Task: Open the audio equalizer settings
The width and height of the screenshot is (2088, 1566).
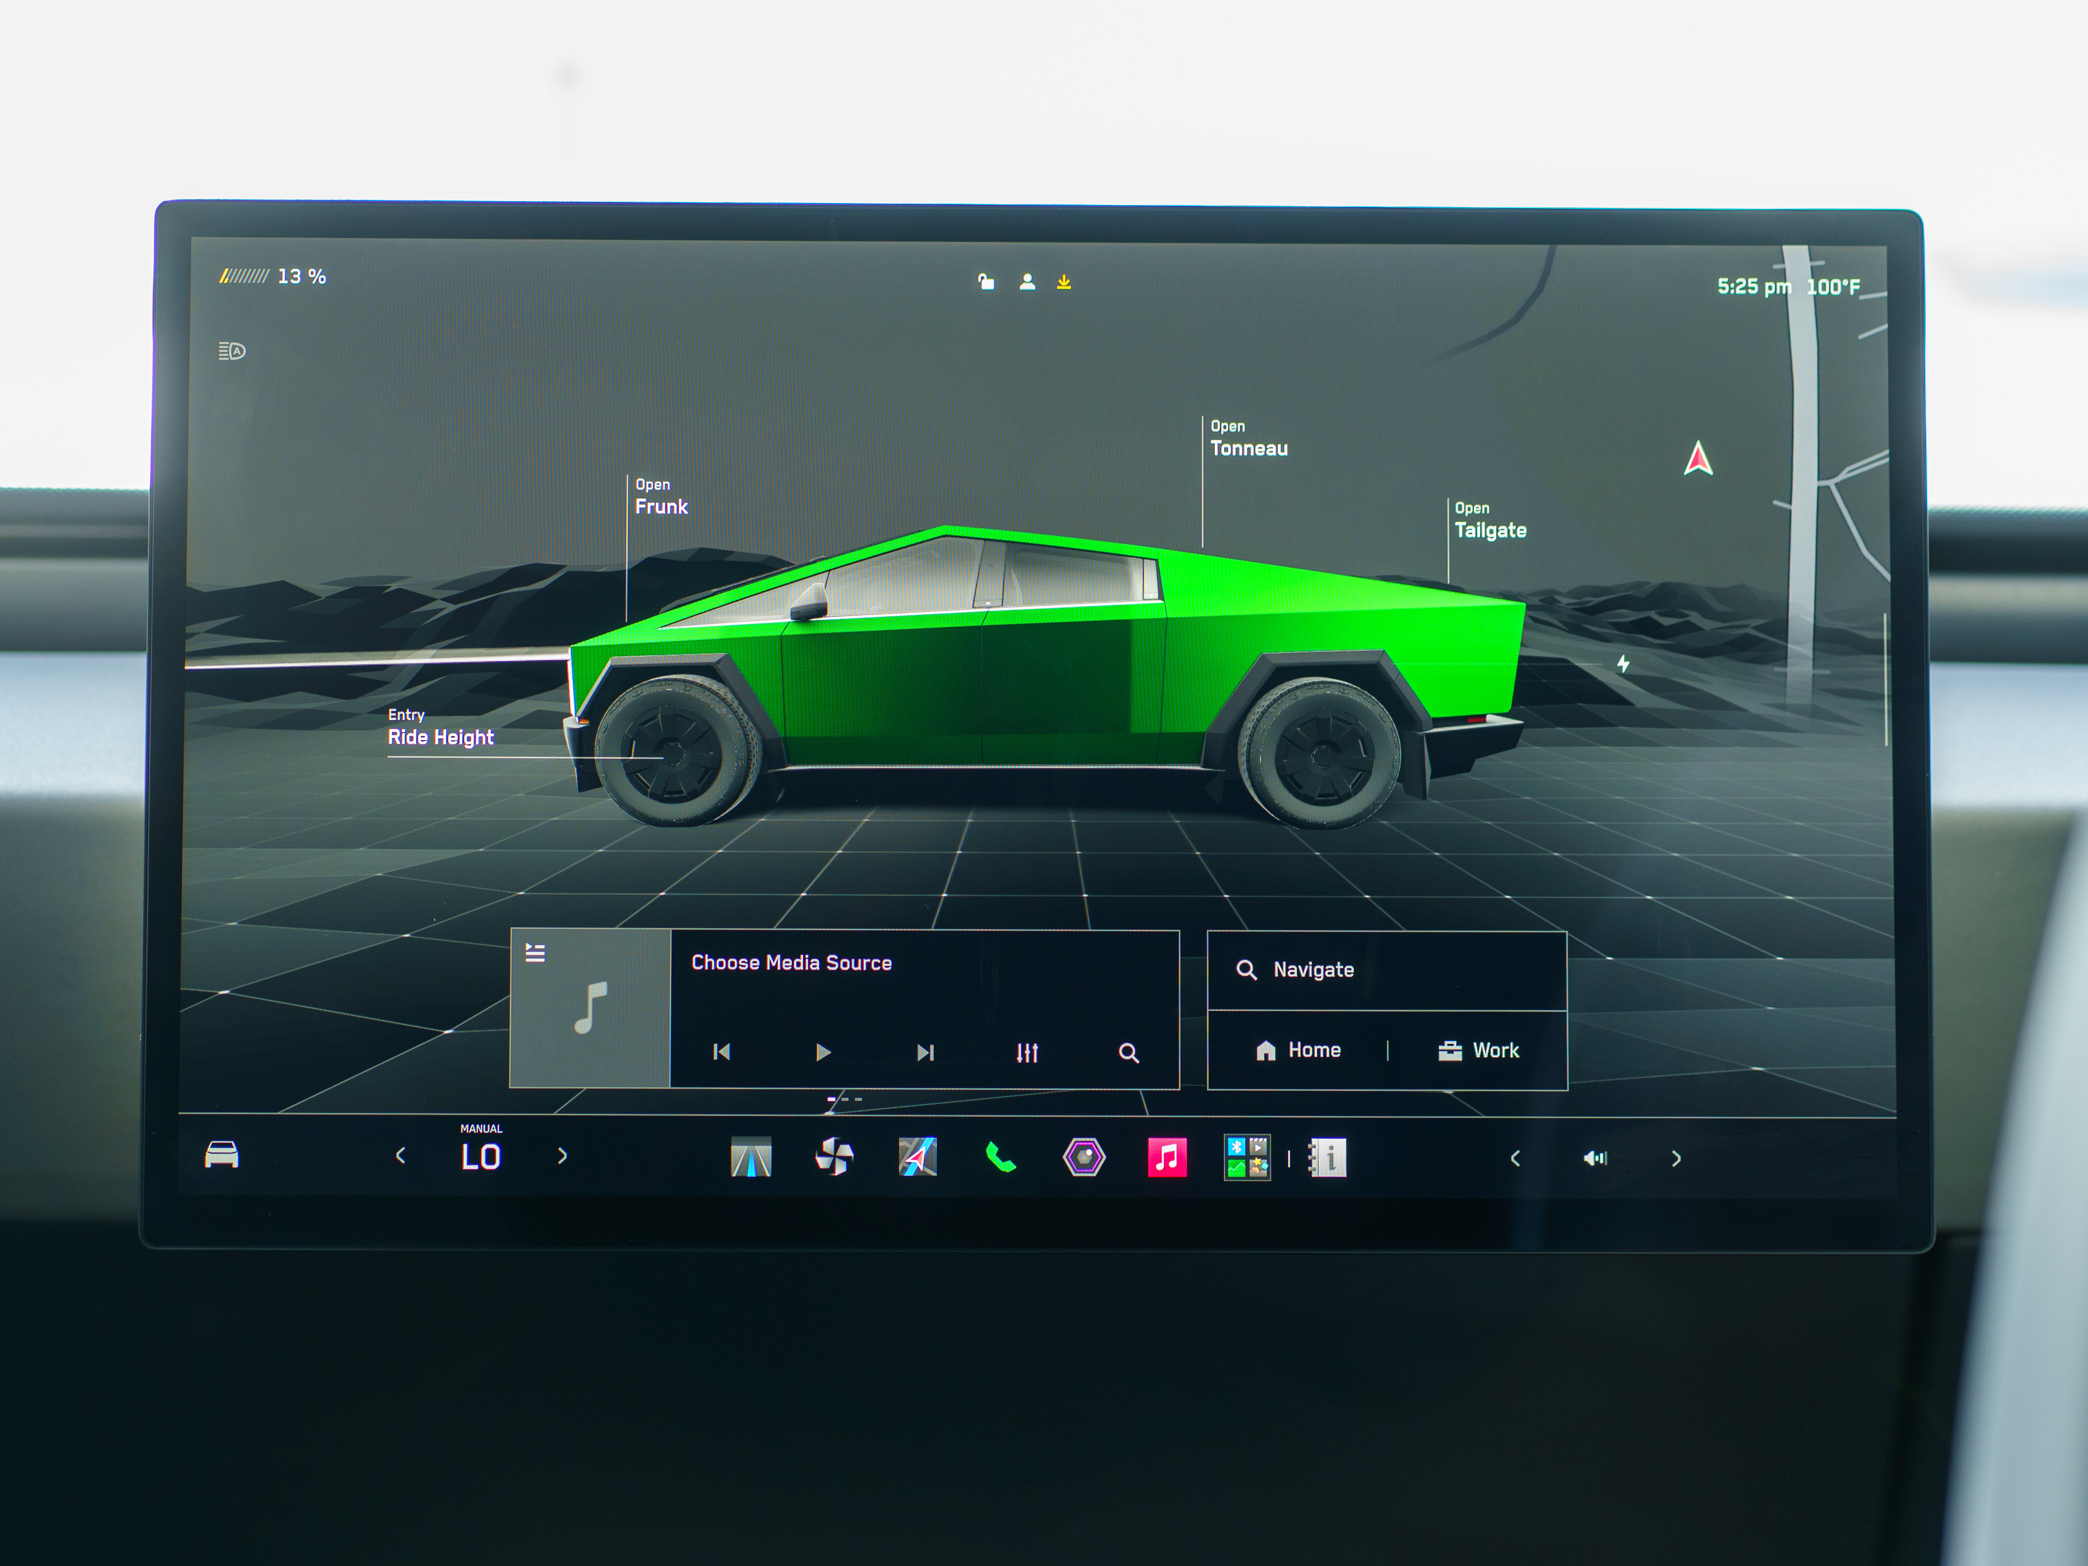Action: tap(1027, 1052)
